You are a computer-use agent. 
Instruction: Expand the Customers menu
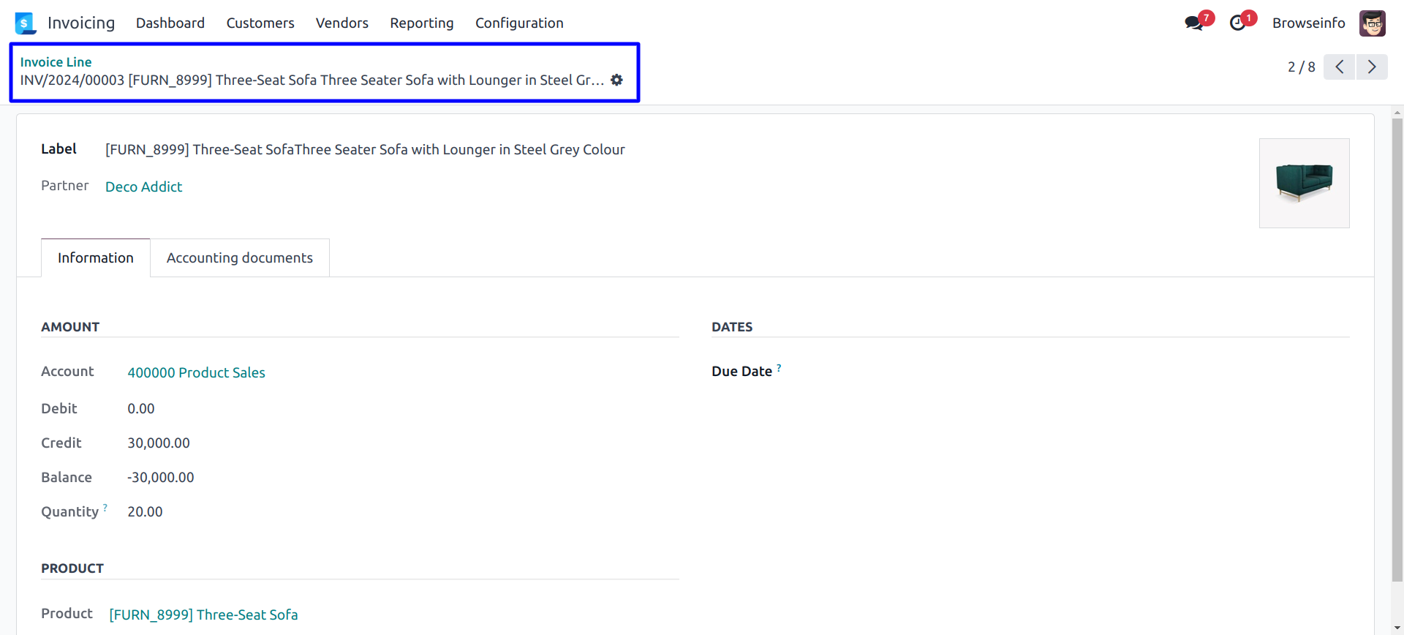point(260,23)
